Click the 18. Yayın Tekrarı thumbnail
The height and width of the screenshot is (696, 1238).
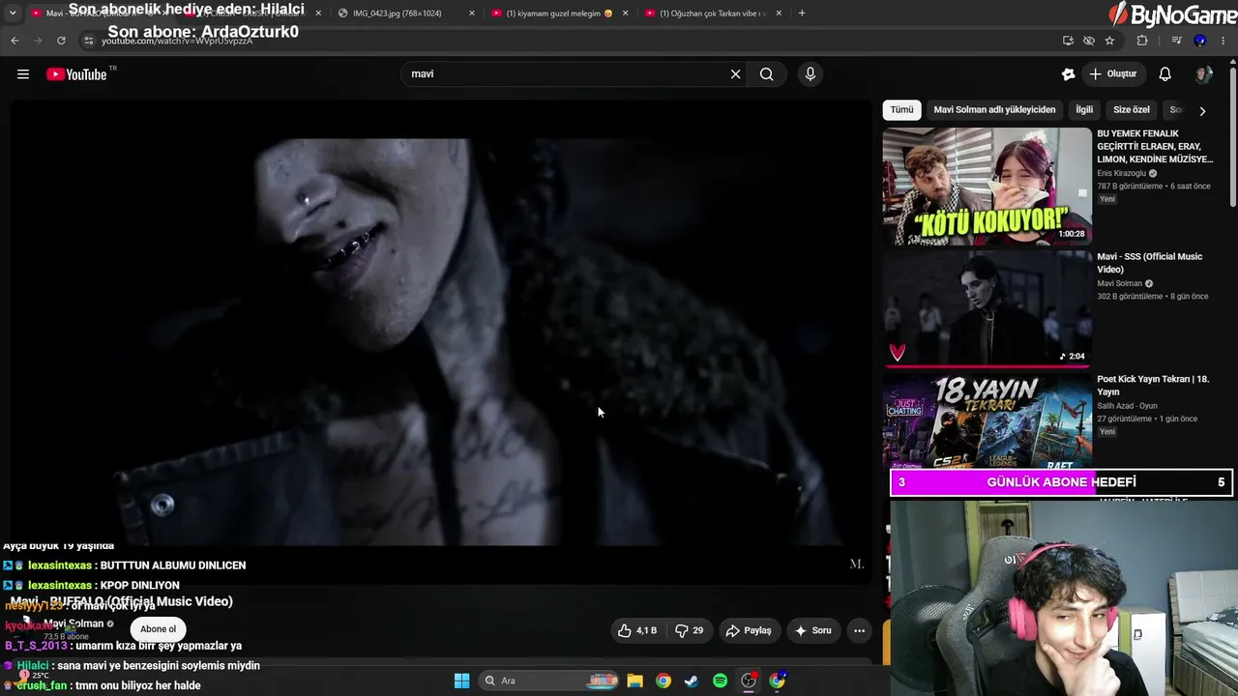coord(987,421)
